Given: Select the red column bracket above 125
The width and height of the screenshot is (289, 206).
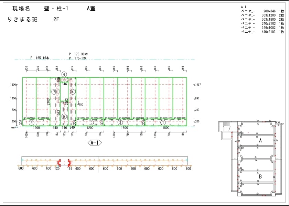Looking at the screenshot, I should pos(59,163).
